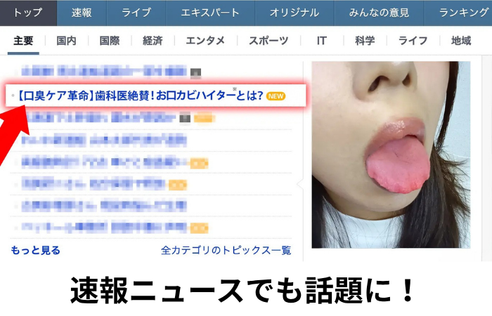
Task: Select the エキスパート tab
Action: (209, 13)
